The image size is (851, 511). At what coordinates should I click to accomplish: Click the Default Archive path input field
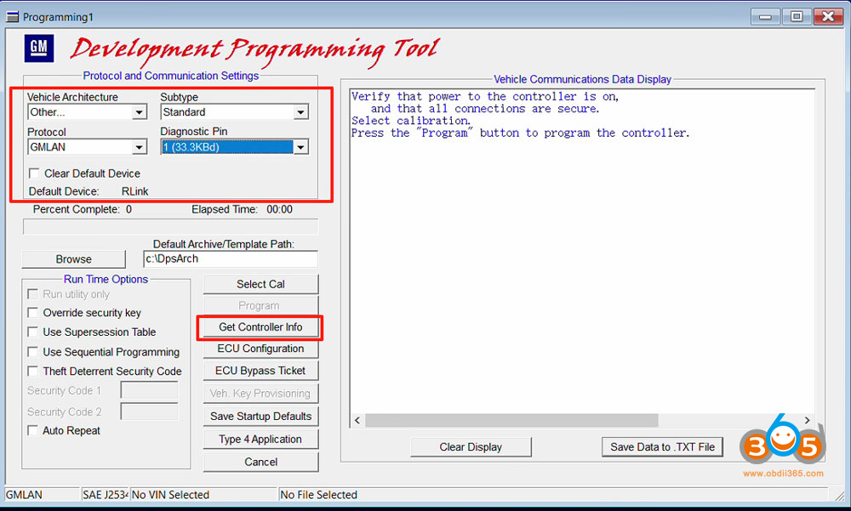(x=230, y=259)
